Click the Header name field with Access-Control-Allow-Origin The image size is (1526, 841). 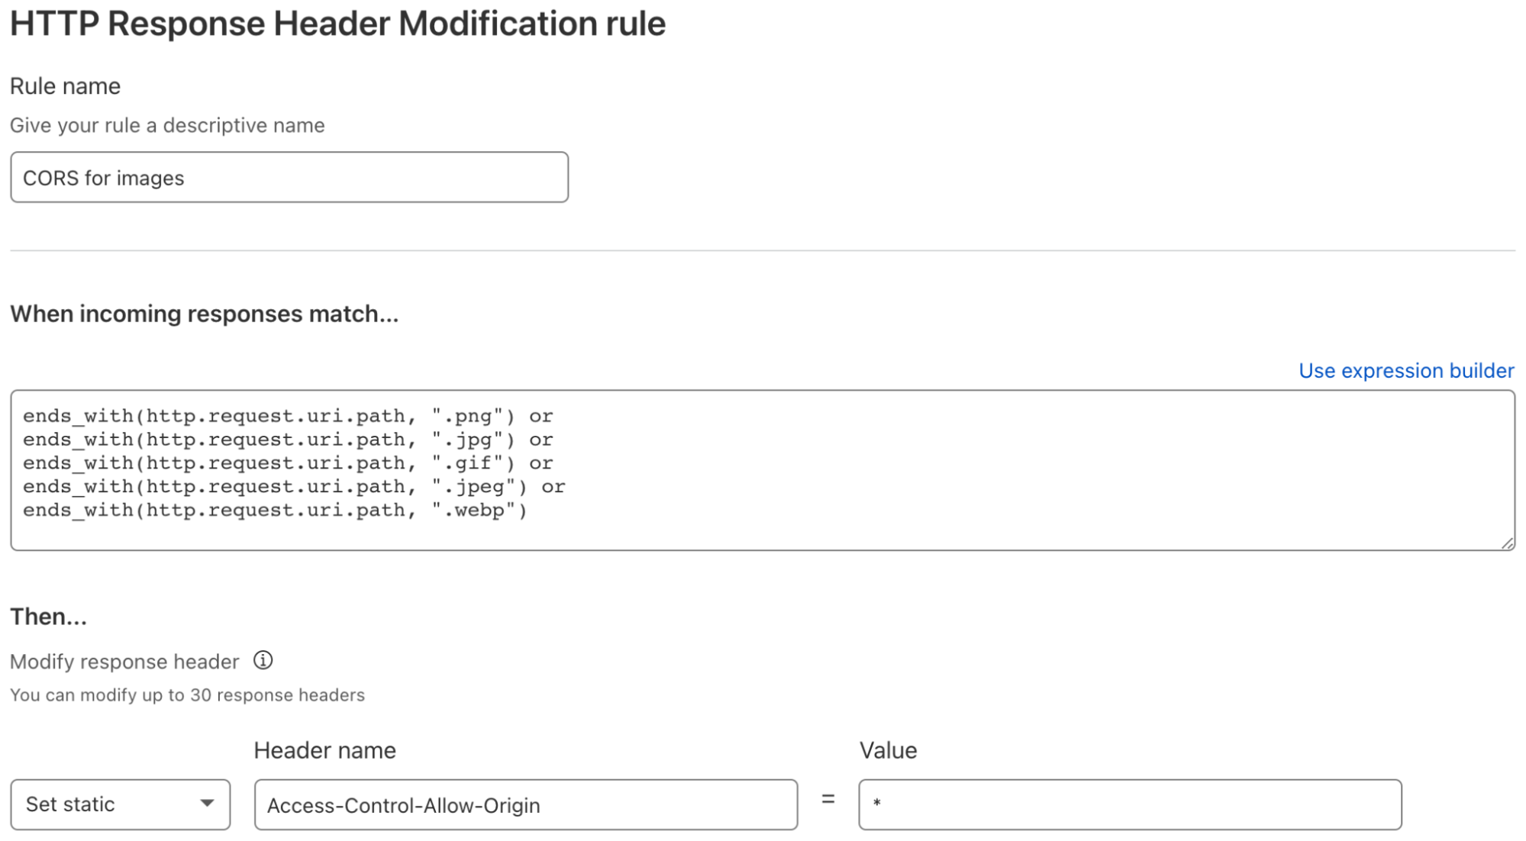526,804
